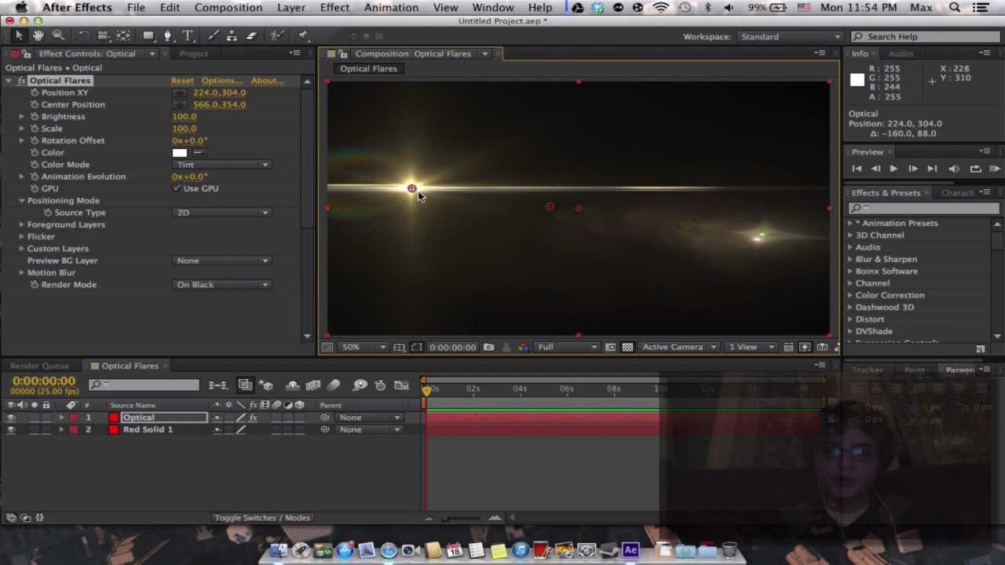Enable Motion Blur switch in timeline header
This screenshot has width=1005, height=565.
coord(334,385)
